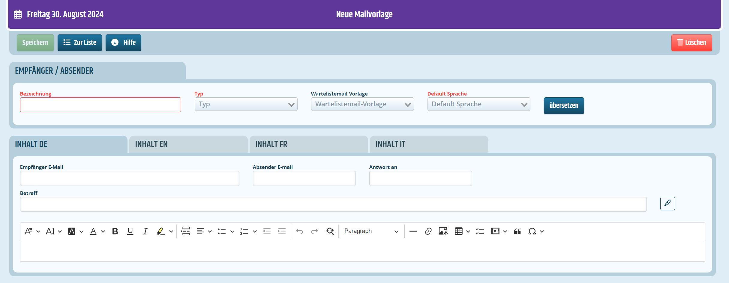The width and height of the screenshot is (729, 283).
Task: Insert media embed
Action: (x=495, y=231)
